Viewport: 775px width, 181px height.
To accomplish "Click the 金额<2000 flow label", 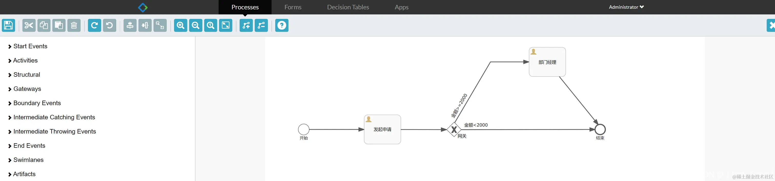I will coord(476,125).
